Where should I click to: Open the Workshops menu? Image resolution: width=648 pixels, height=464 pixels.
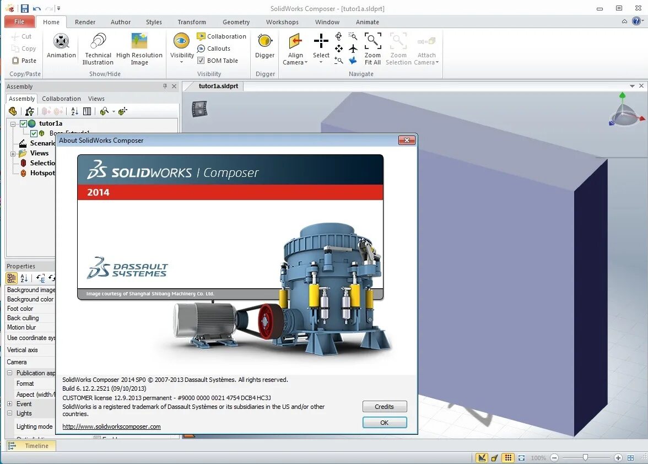pyautogui.click(x=282, y=22)
